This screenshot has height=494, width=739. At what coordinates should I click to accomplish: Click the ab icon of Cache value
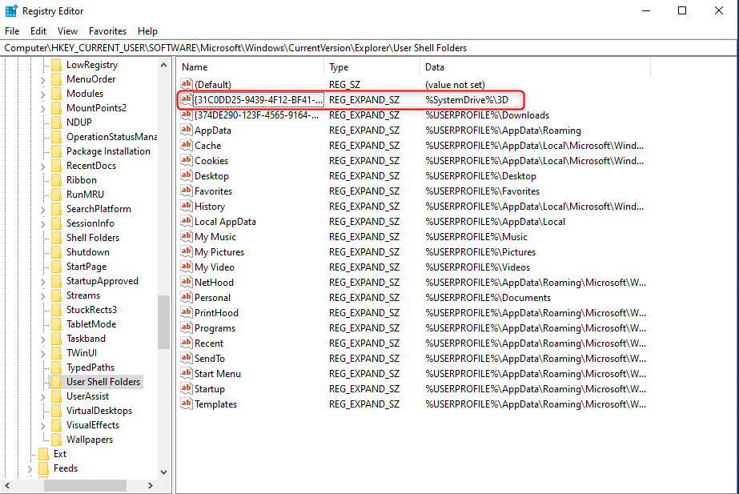pyautogui.click(x=187, y=145)
